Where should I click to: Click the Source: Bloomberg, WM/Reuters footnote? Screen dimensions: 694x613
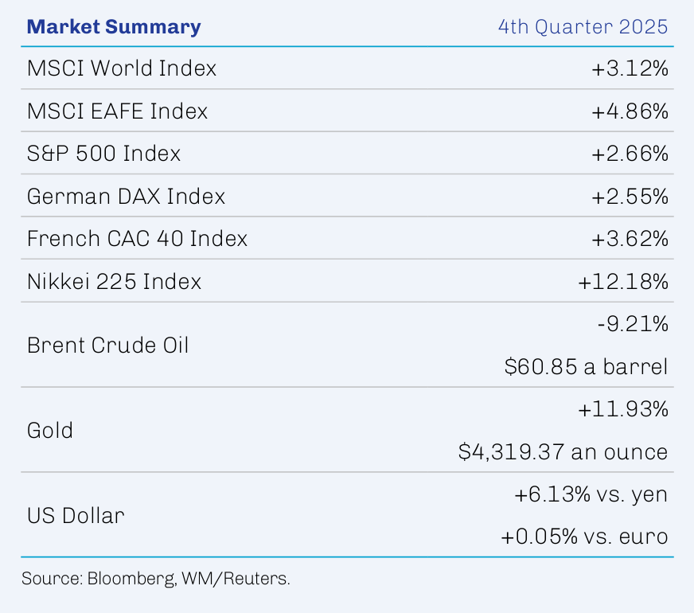[156, 578]
